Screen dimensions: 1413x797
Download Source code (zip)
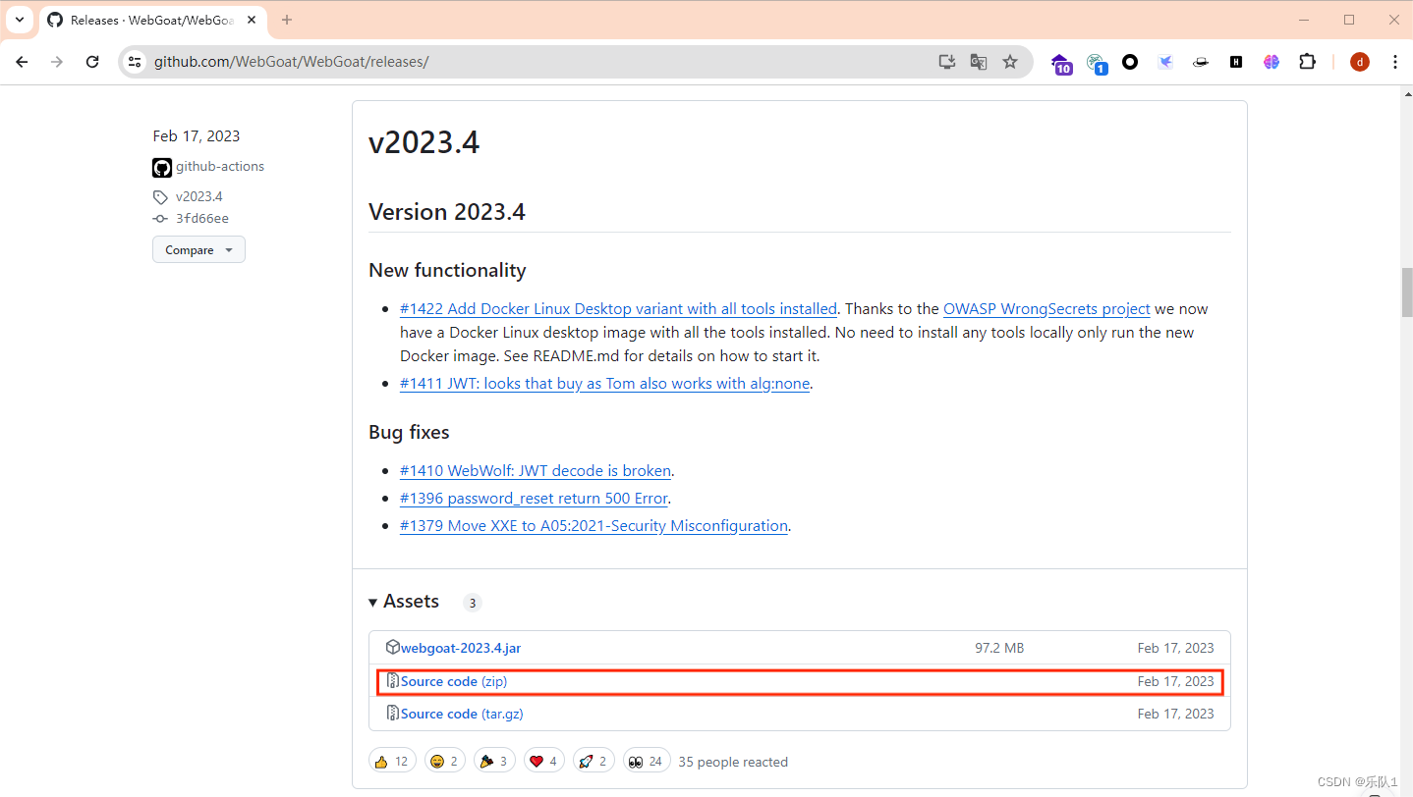tap(454, 681)
